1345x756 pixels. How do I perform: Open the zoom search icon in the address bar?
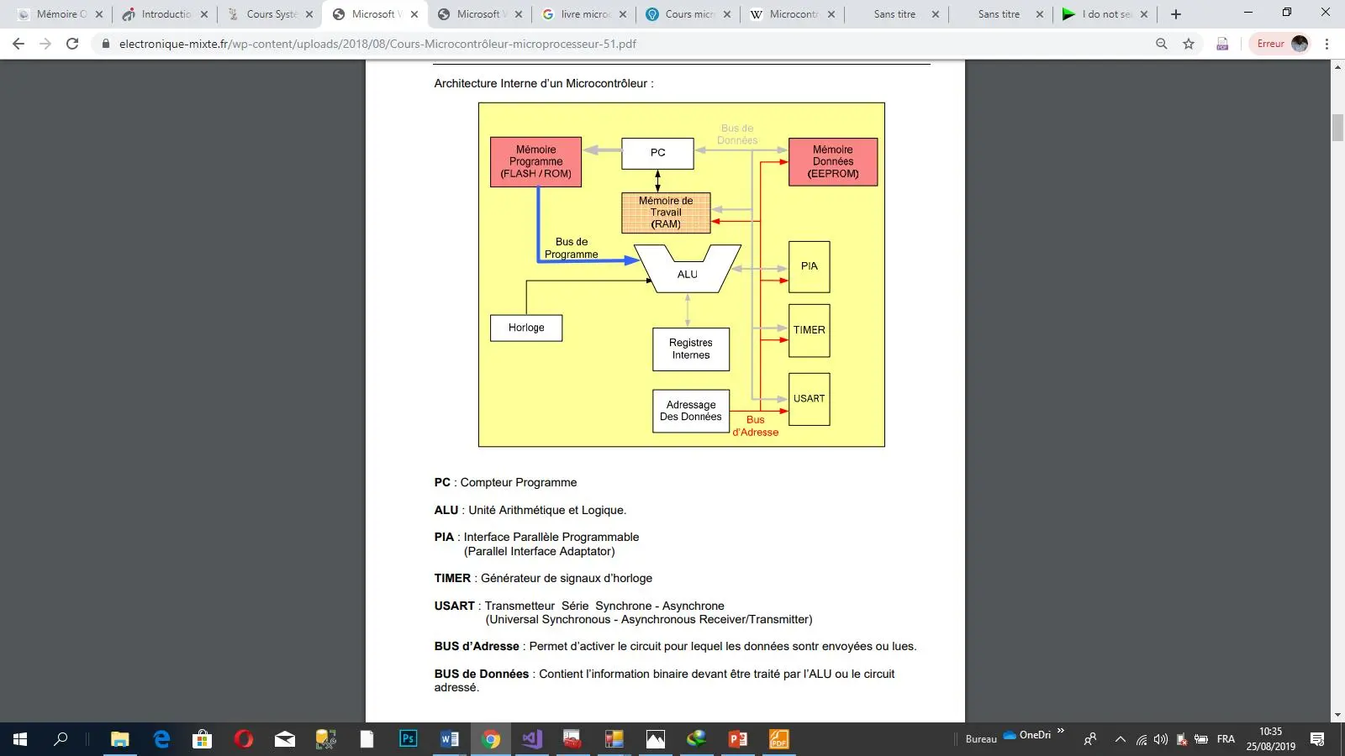(x=1161, y=44)
